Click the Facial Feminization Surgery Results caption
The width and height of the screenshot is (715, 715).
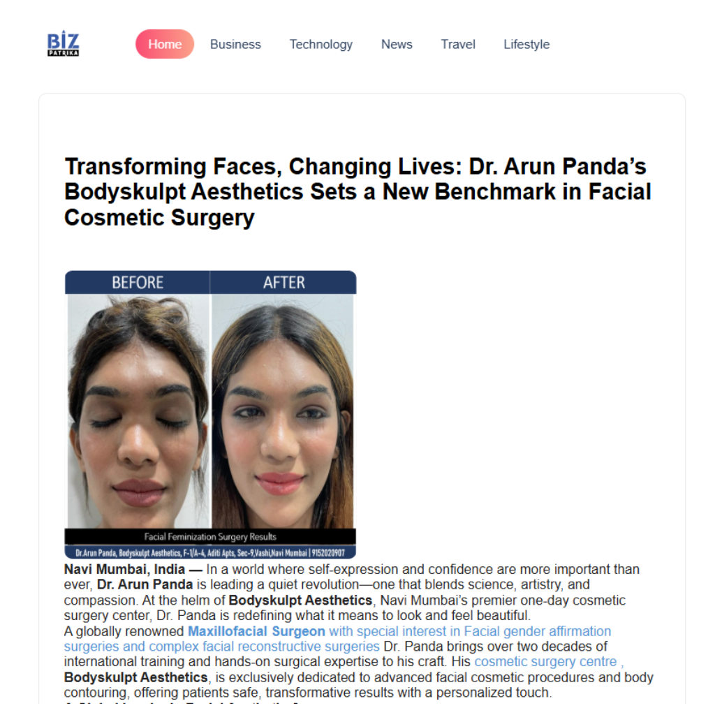[210, 537]
